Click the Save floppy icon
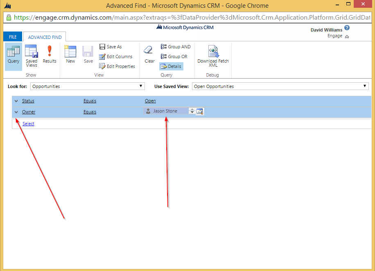375x271 pixels. click(88, 54)
